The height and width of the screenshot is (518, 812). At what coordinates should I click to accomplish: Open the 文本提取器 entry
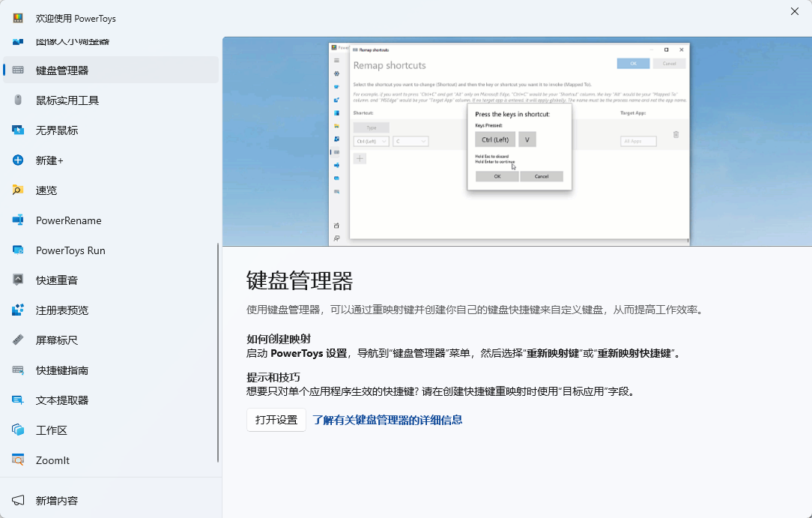[x=110, y=400]
